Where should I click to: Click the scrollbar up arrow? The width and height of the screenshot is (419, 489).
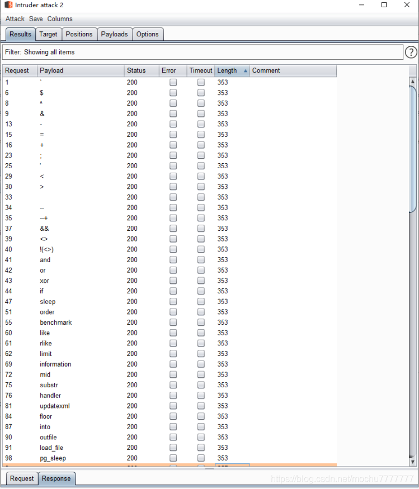(x=412, y=82)
